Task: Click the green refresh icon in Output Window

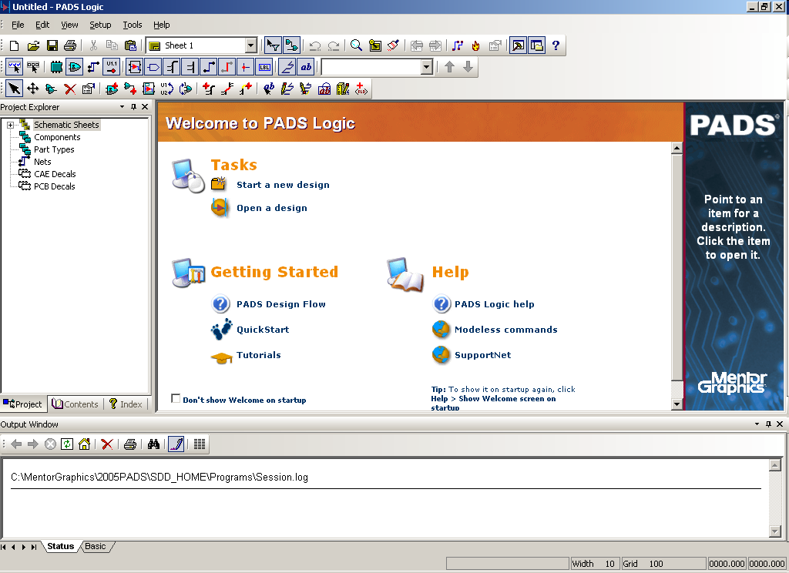Action: (67, 444)
